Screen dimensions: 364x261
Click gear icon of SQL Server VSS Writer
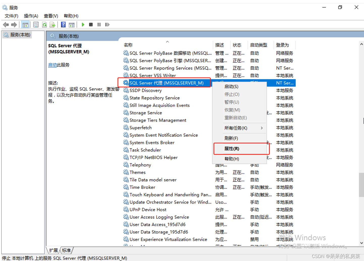(x=126, y=75)
